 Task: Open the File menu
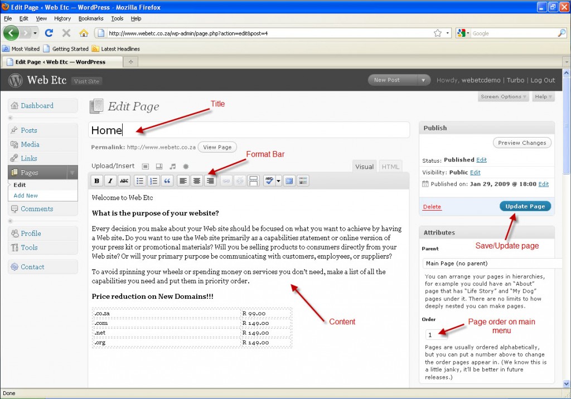(x=8, y=18)
